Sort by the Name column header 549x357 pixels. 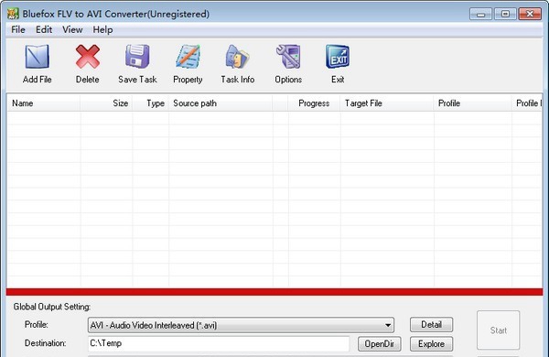point(43,103)
